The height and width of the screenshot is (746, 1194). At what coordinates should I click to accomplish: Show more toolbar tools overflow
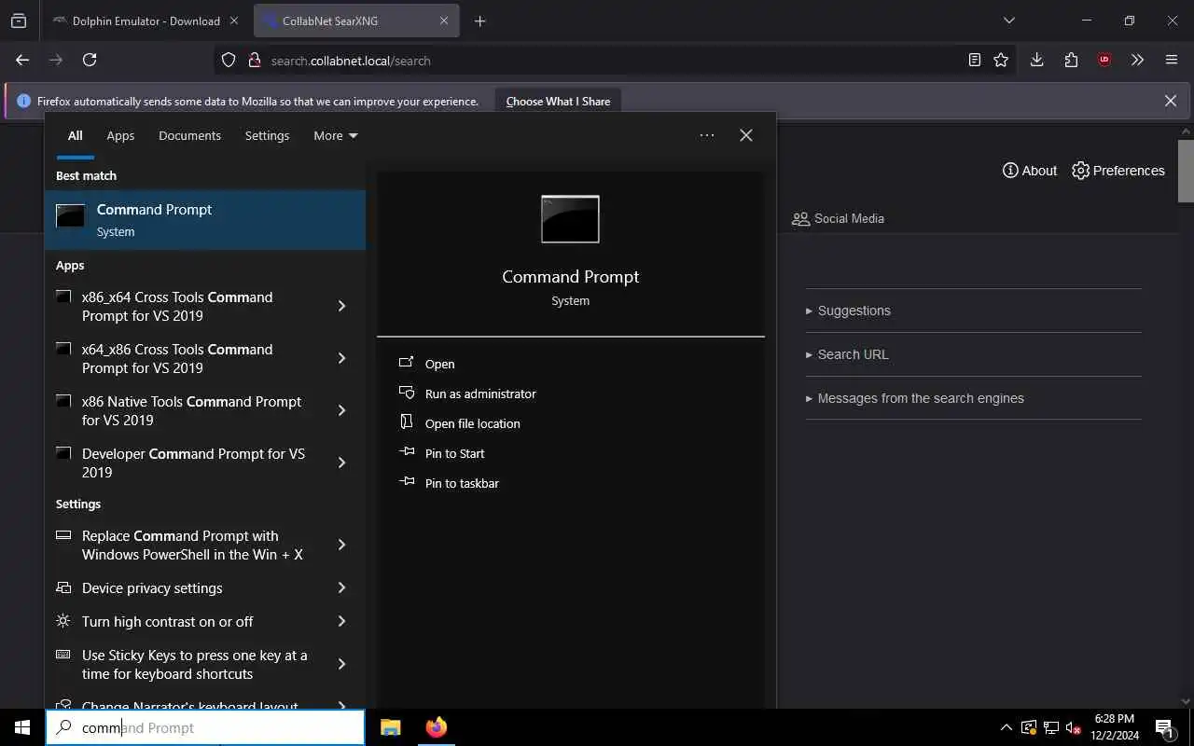coord(1137,60)
